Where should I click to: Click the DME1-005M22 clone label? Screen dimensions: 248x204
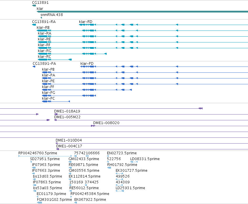click(x=67, y=117)
